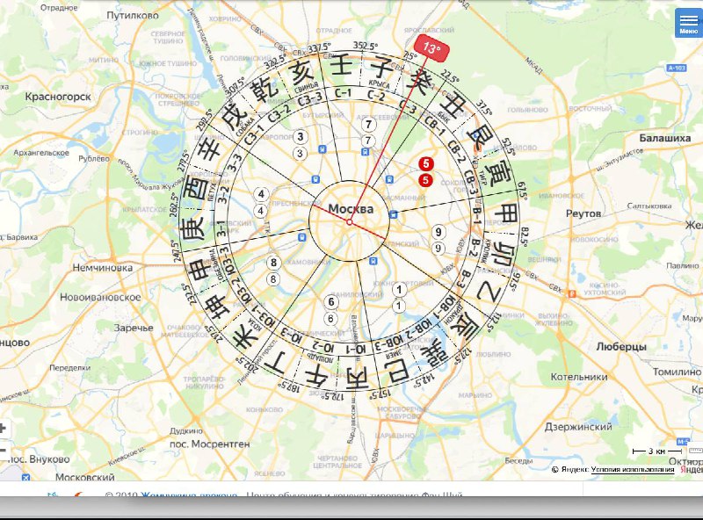Click the Немчиновка map label
The height and width of the screenshot is (520, 703).
[x=103, y=268]
